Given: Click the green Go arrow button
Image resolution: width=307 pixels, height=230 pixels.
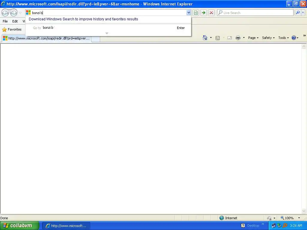Looking at the screenshot, I should tap(204, 13).
